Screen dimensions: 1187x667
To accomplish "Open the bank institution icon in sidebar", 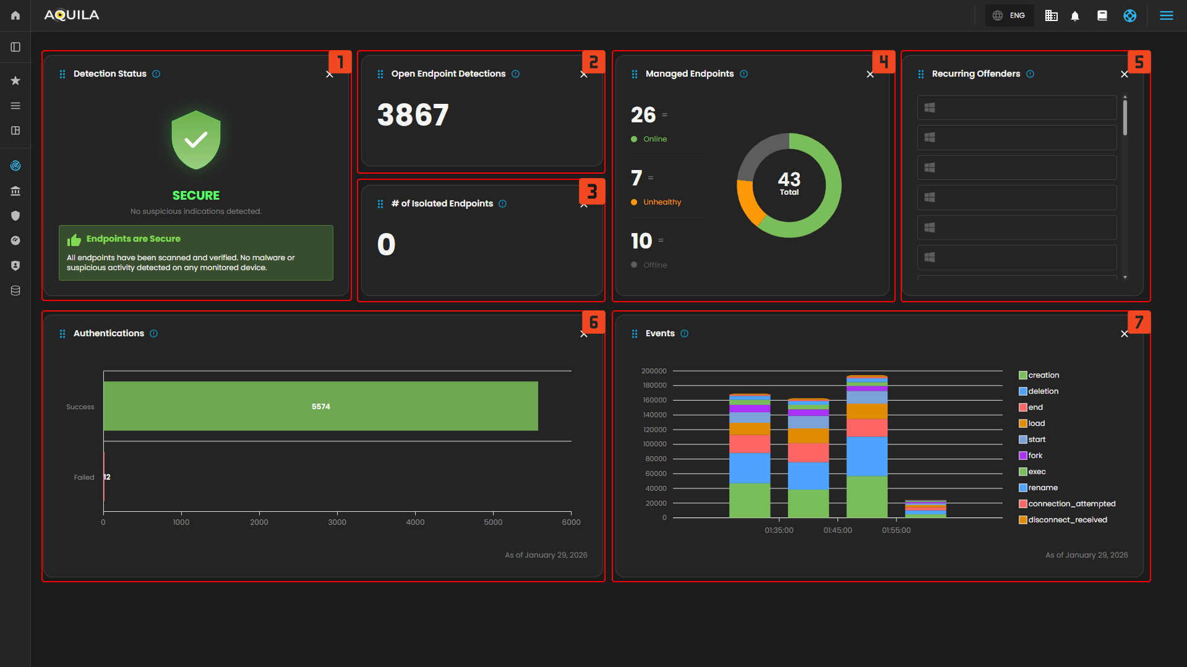I will pyautogui.click(x=15, y=191).
